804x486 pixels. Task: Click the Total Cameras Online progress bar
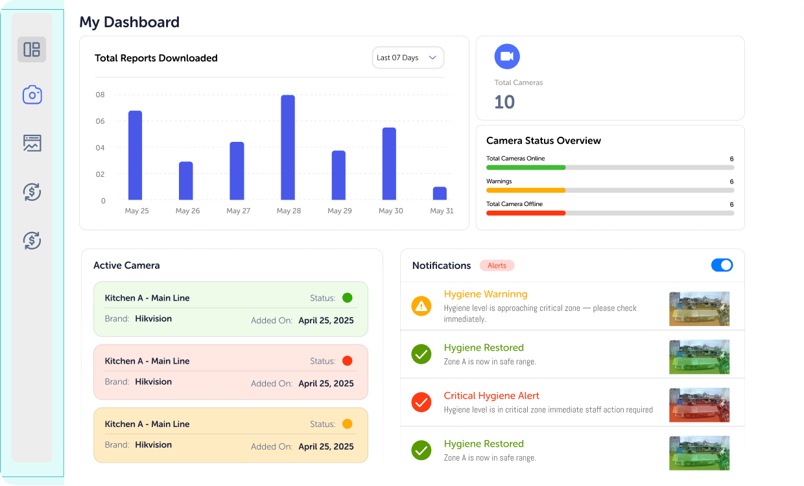click(x=609, y=167)
